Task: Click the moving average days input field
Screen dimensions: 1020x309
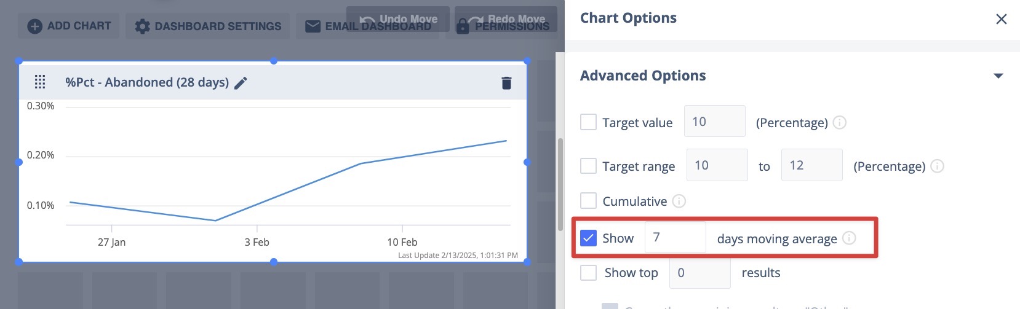Action: pos(675,237)
